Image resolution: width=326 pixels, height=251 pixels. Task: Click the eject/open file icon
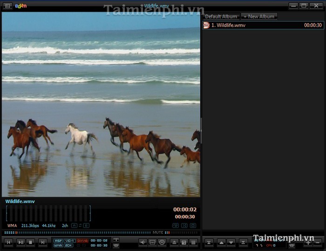pos(174,242)
